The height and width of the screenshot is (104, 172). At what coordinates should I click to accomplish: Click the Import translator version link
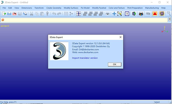(85, 58)
